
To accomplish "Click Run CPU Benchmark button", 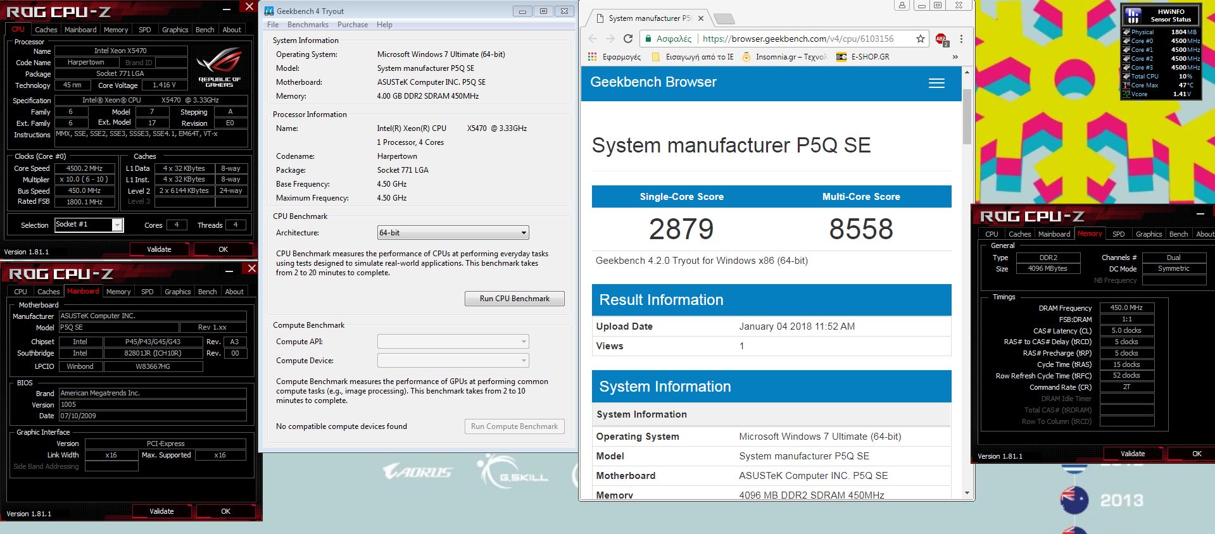I will click(x=515, y=299).
